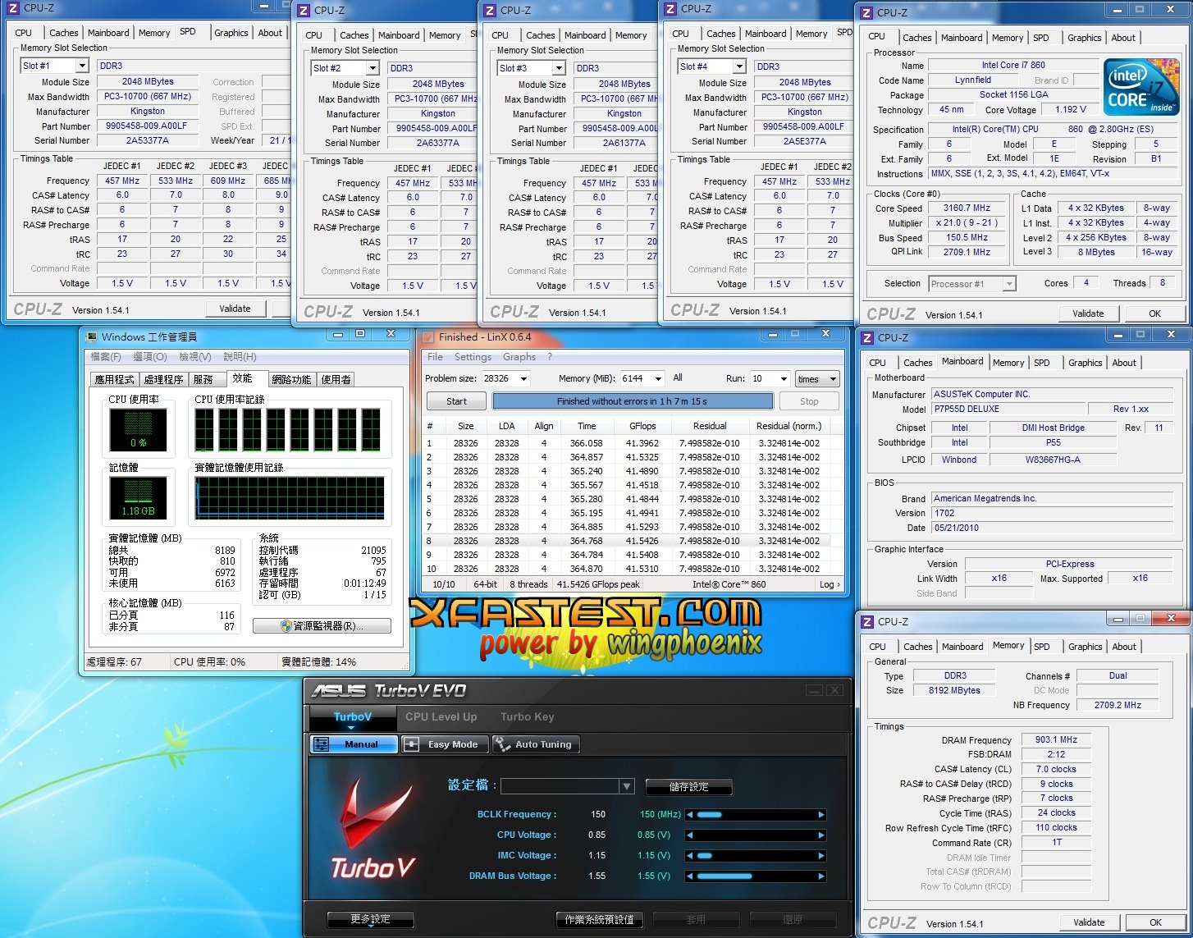This screenshot has height=938, width=1193.
Task: Lower IMC Voltage using its left arrow
Action: click(690, 856)
